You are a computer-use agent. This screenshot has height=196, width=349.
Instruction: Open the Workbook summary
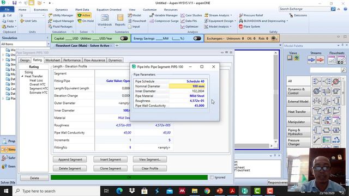tap(105, 20)
